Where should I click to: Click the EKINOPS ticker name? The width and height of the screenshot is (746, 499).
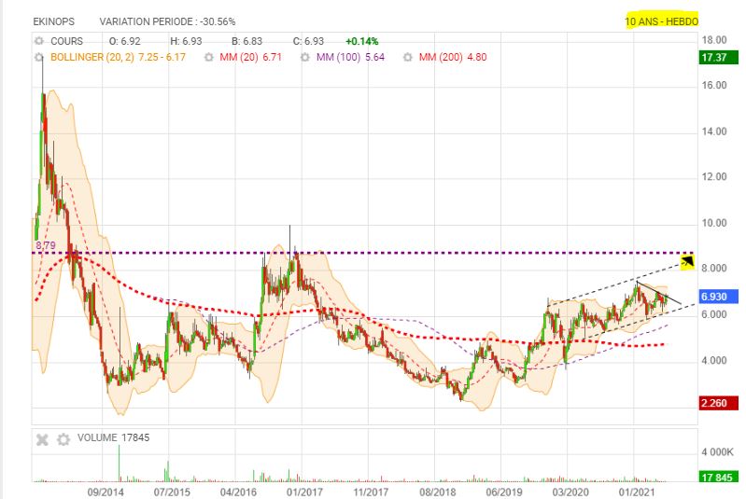tap(54, 21)
